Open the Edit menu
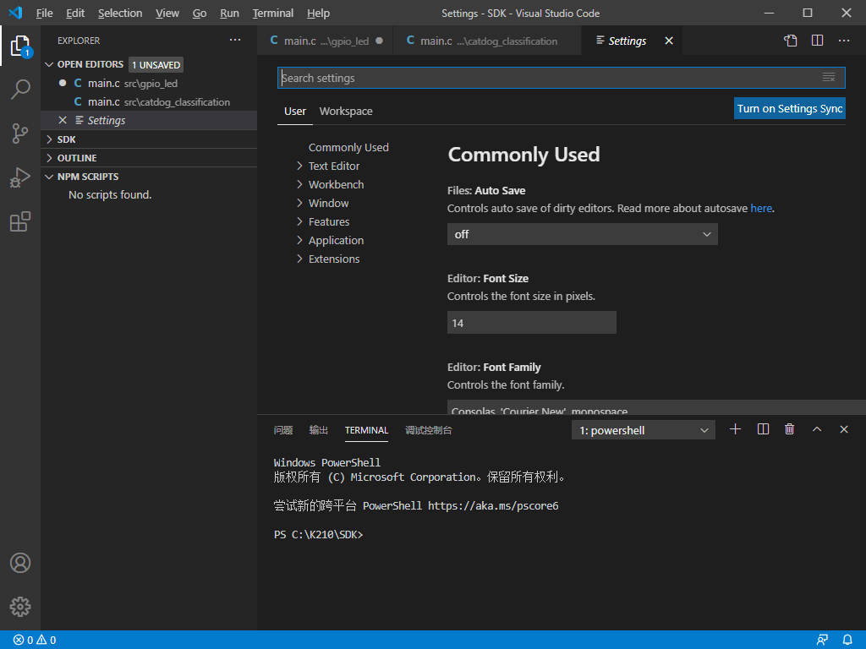Viewport: 866px width, 649px height. click(x=75, y=14)
